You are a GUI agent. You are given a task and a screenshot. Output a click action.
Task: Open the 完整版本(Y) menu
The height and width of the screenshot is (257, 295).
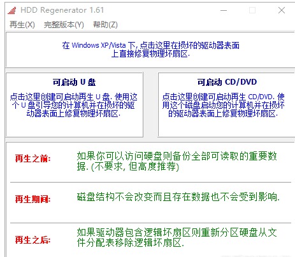[64, 25]
